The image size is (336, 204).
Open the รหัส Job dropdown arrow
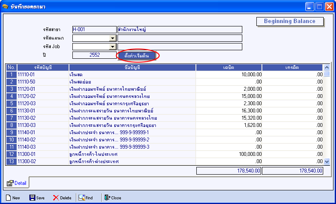(112, 47)
